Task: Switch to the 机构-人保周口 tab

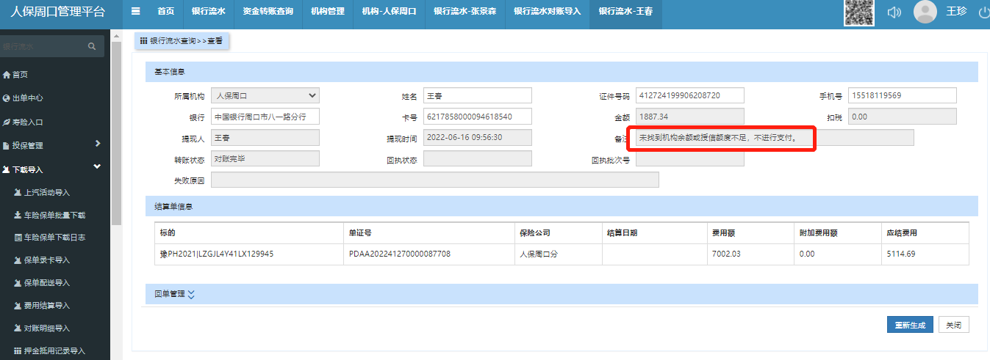Action: [390, 12]
